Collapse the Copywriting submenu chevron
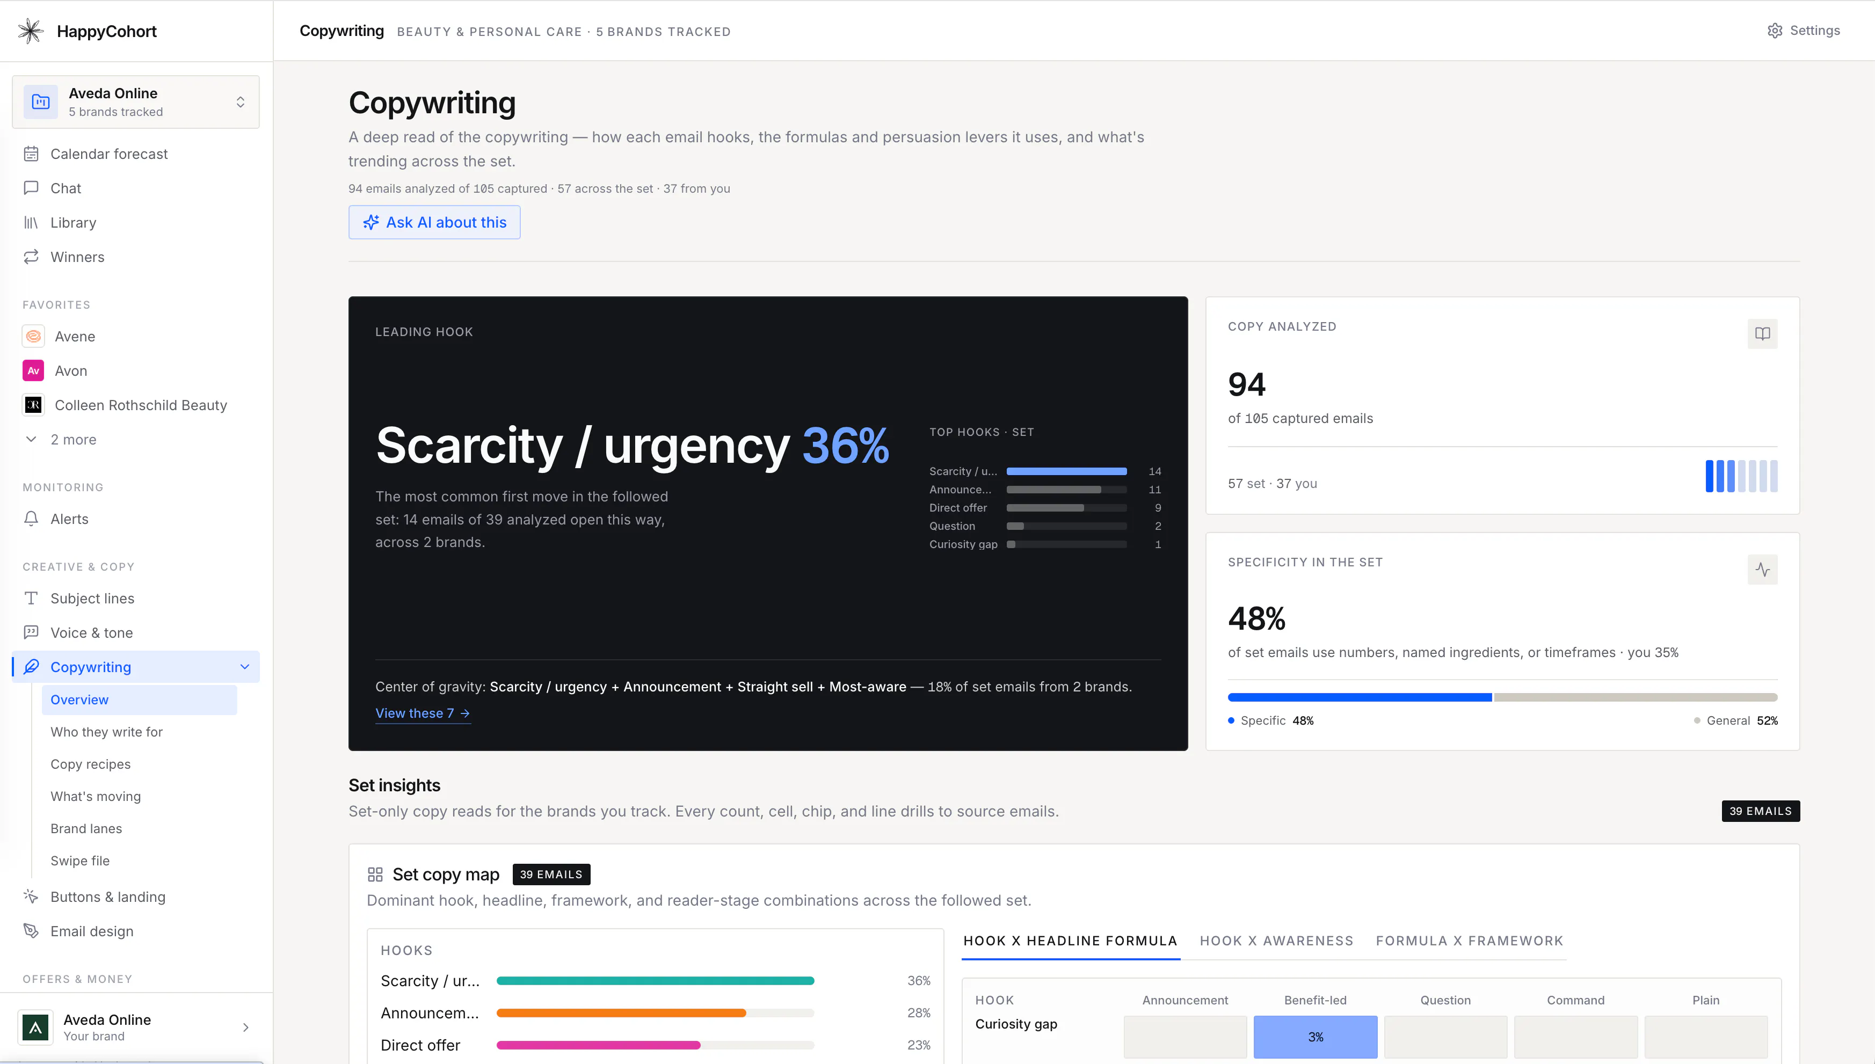This screenshot has height=1064, width=1875. tap(245, 667)
